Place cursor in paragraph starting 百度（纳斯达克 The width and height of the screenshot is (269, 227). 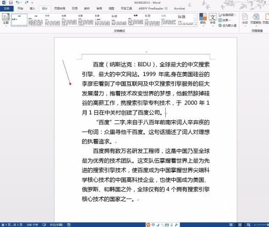tap(146, 88)
